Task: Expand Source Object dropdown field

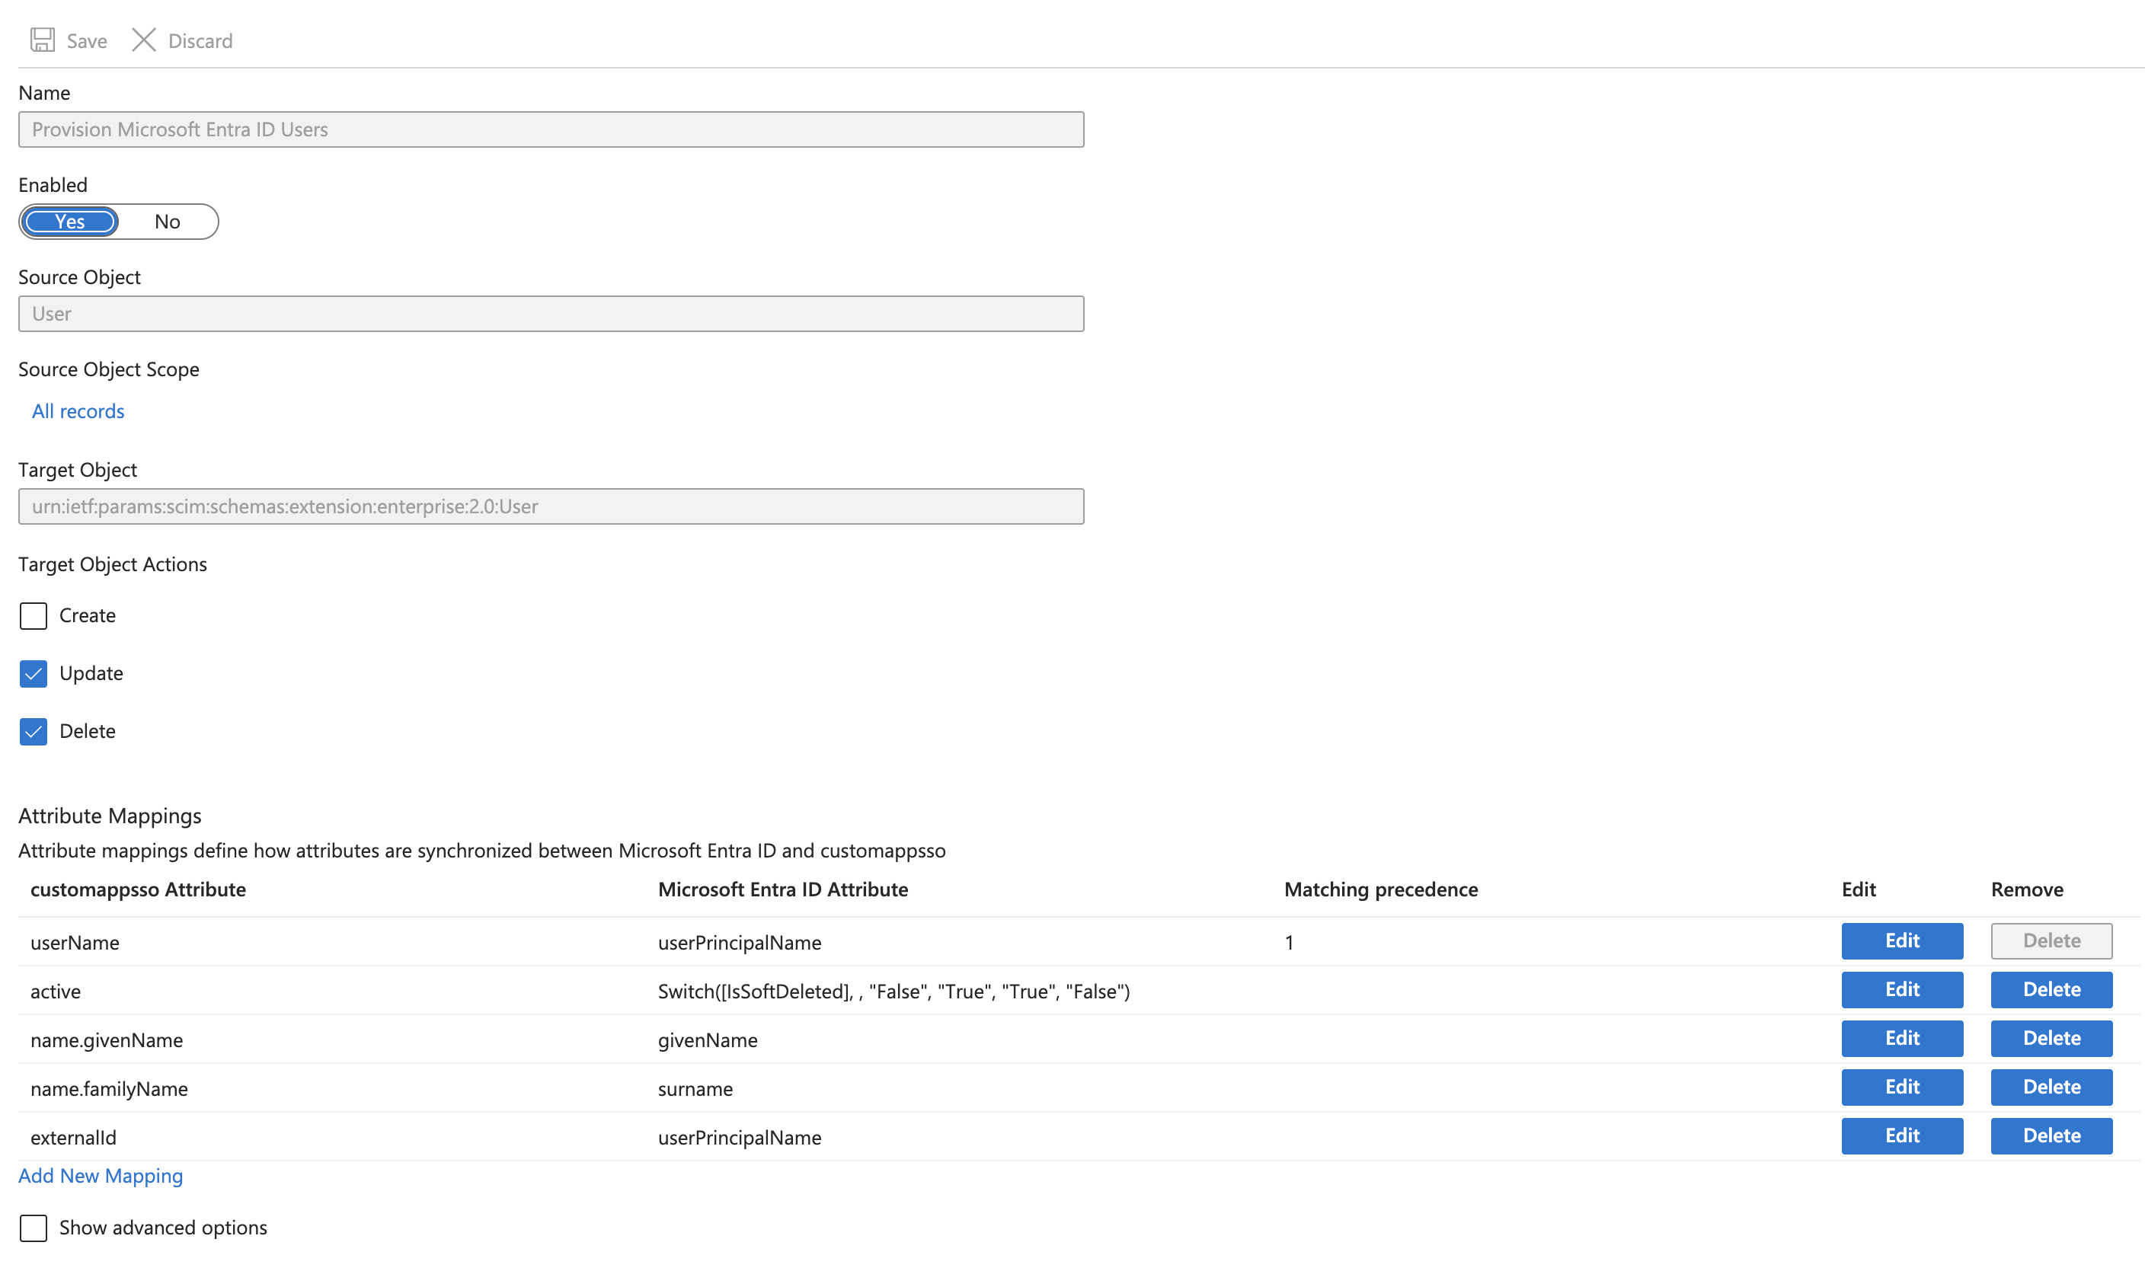Action: tap(551, 312)
